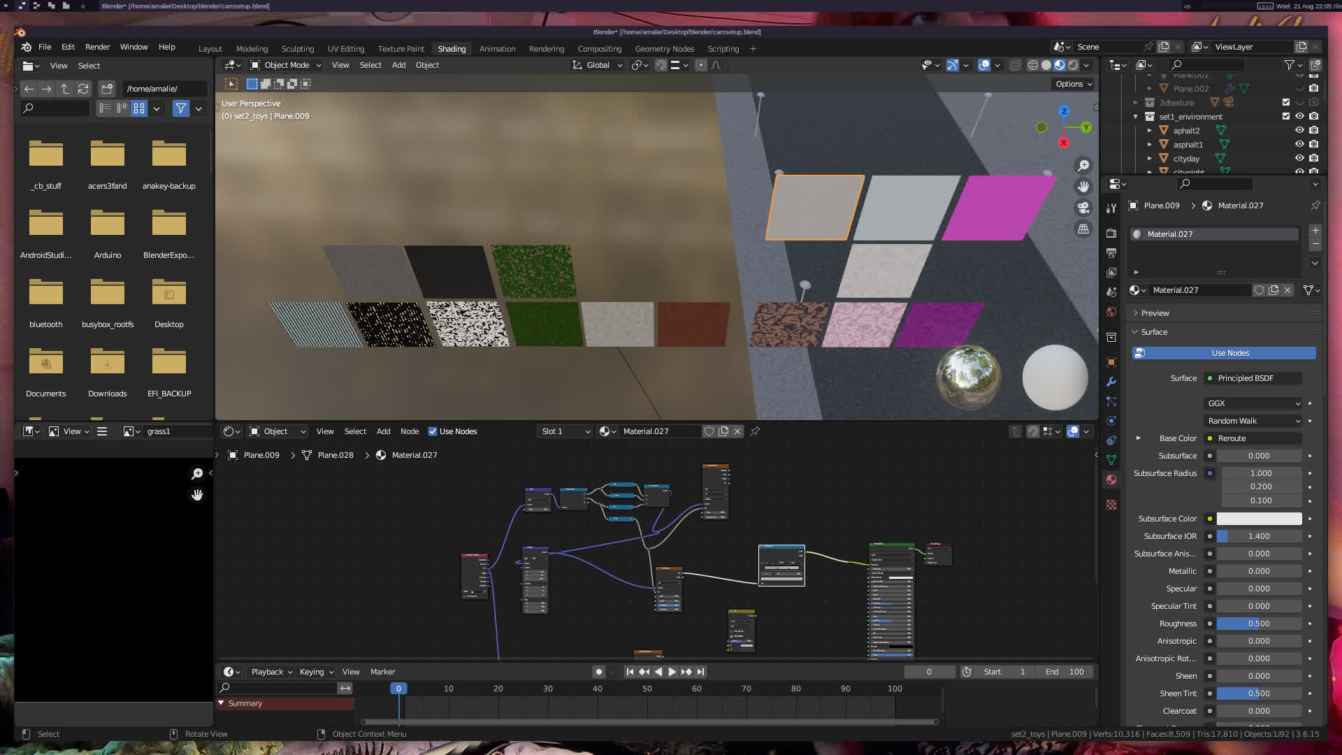This screenshot has height=755, width=1342.
Task: Open the Render menu
Action: click(97, 47)
